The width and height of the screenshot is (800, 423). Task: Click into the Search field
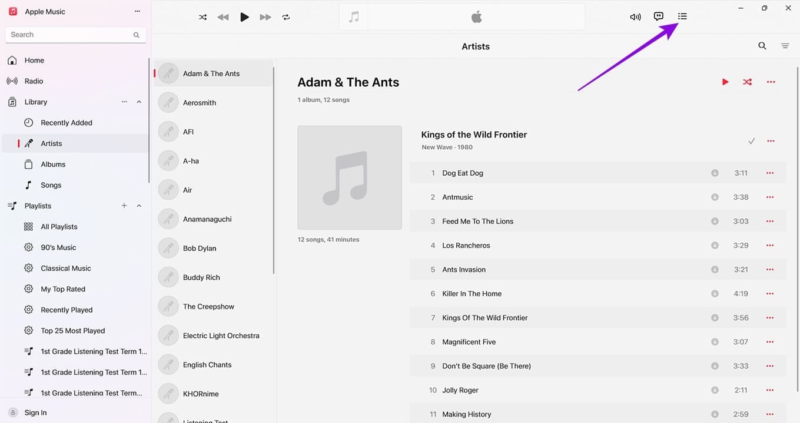point(75,35)
